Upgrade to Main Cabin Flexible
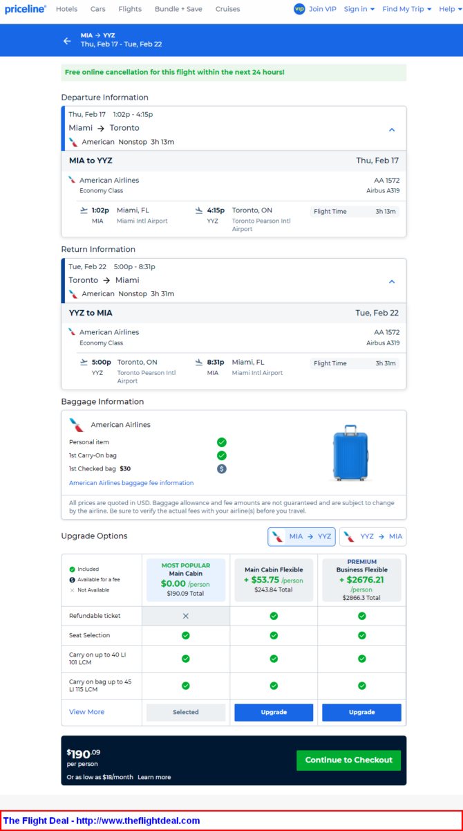This screenshot has height=831, width=463. (274, 712)
